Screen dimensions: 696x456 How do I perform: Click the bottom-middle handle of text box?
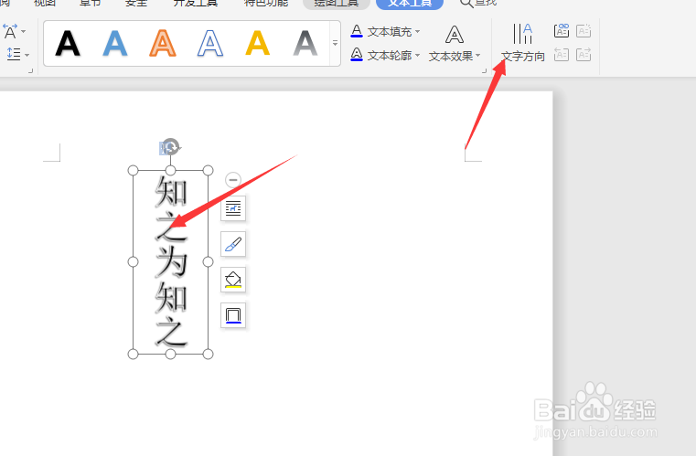coord(170,354)
